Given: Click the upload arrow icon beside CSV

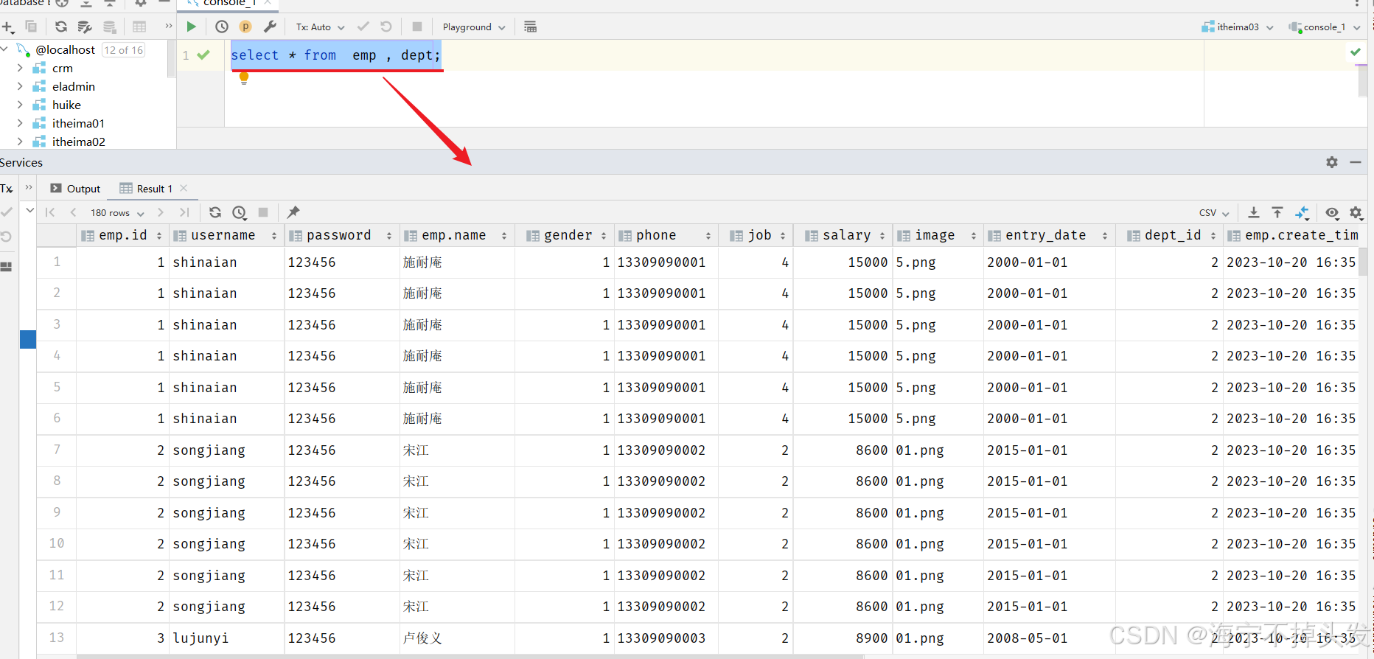Looking at the screenshot, I should pos(1277,212).
